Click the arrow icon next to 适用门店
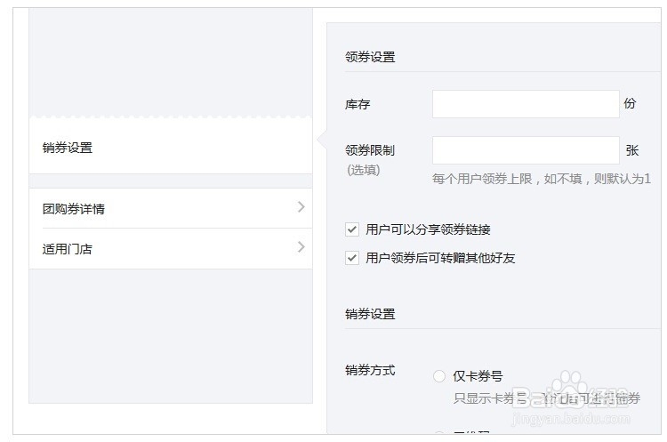The height and width of the screenshot is (442, 667). 301,247
